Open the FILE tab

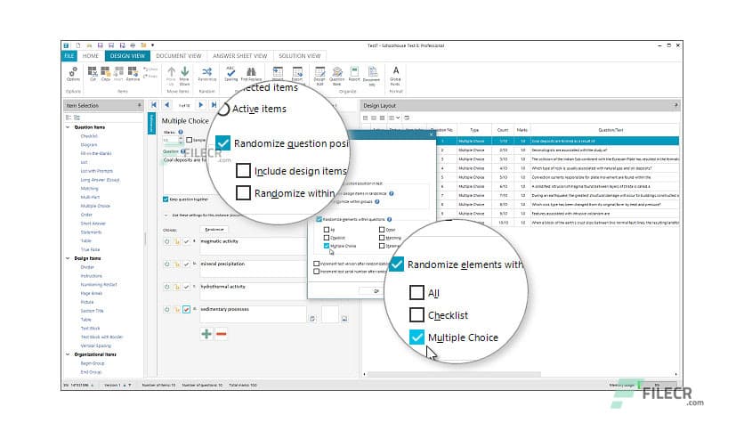click(x=69, y=56)
